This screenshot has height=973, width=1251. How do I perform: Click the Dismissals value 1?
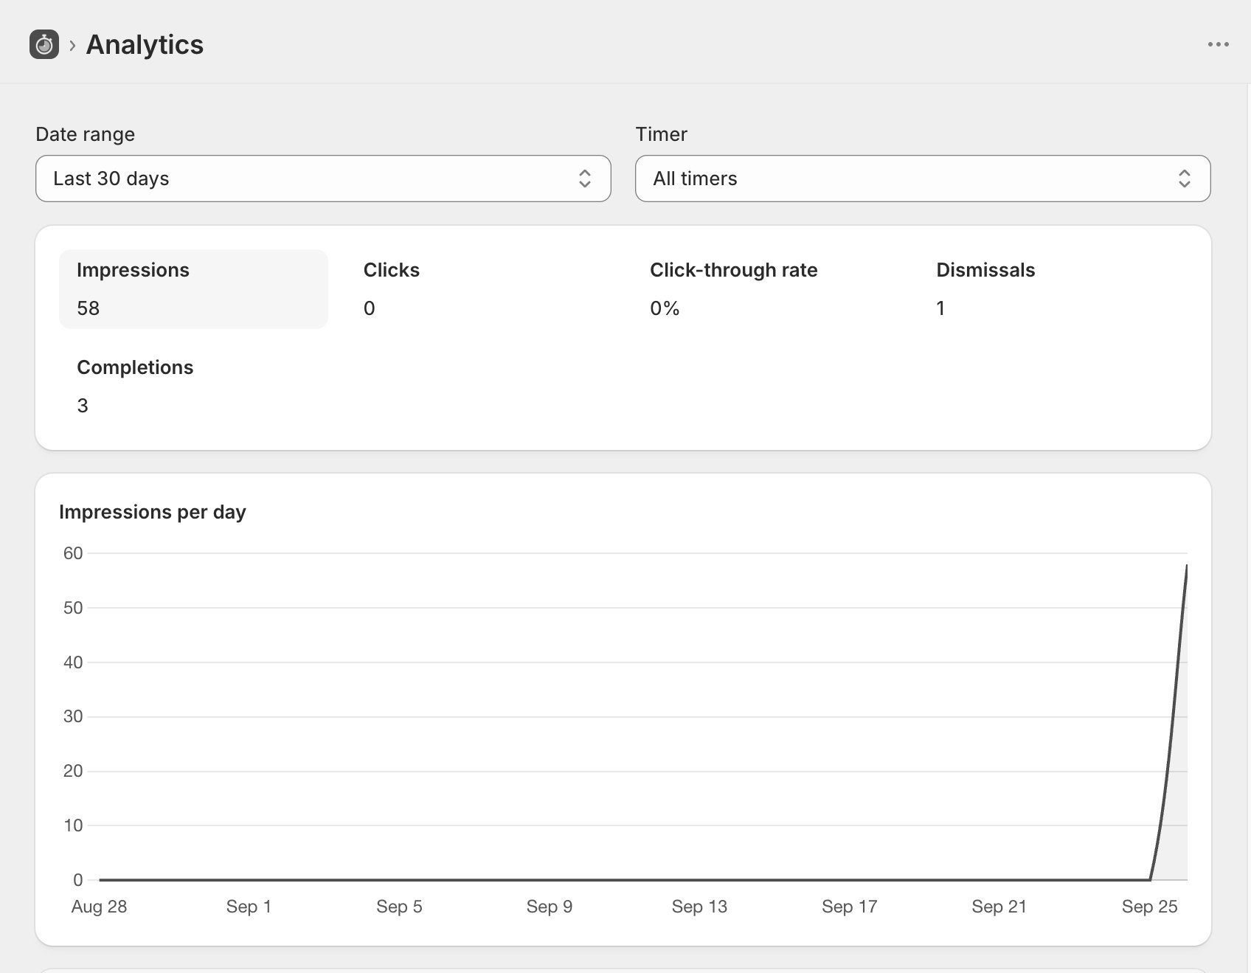(940, 308)
